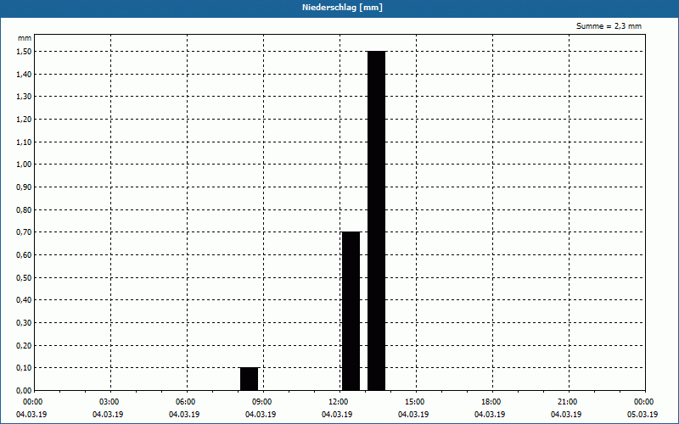The height and width of the screenshot is (424, 679).
Task: Pick the "0,50" y-axis value
Action: tap(24, 278)
